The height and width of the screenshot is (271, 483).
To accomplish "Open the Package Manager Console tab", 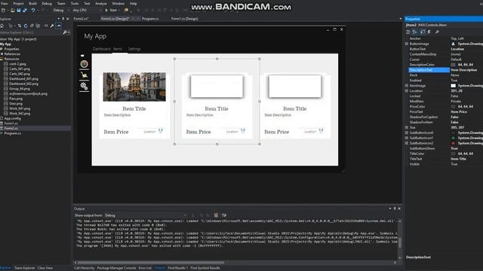I will click(116, 268).
